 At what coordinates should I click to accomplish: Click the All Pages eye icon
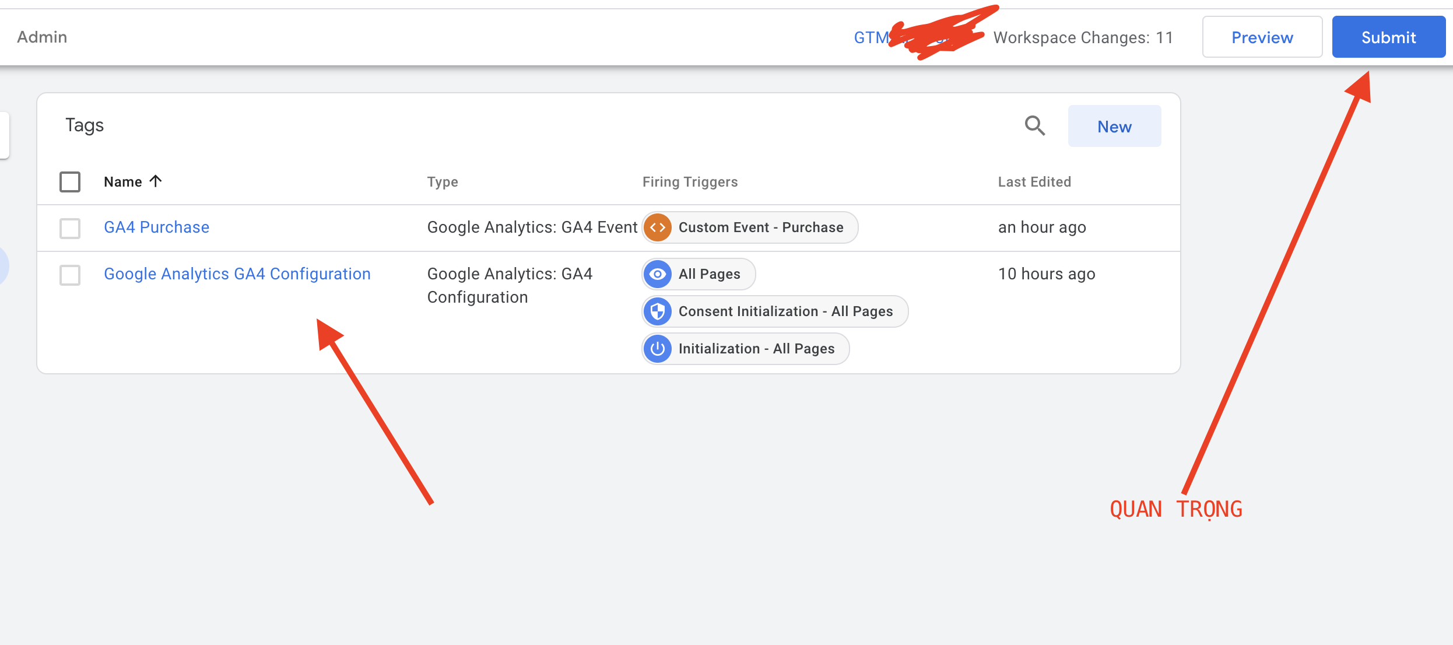pyautogui.click(x=658, y=274)
